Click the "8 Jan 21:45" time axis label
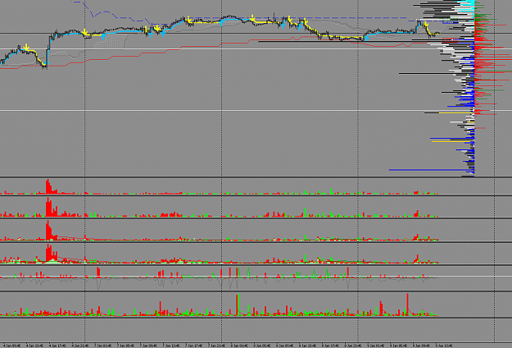The width and height of the screenshot is (512, 348). tap(353, 346)
